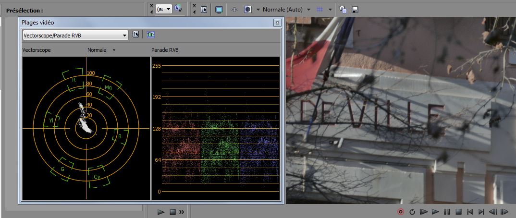Go to start of project

pos(470,211)
